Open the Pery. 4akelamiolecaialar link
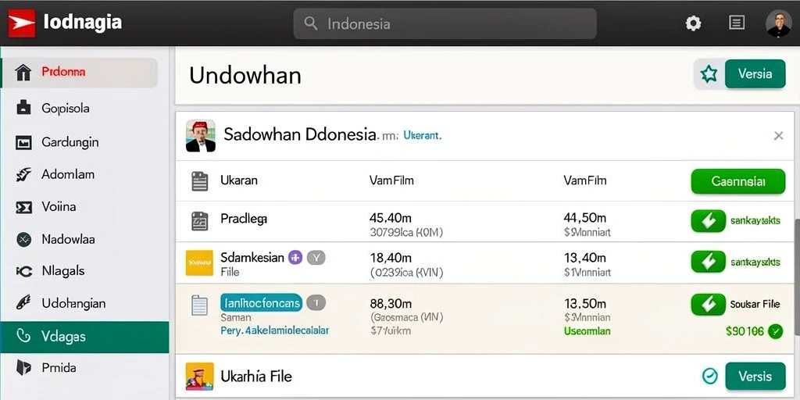The height and width of the screenshot is (400, 800). click(x=274, y=330)
